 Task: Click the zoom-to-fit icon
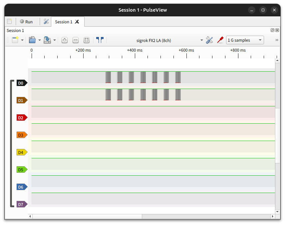[87, 40]
